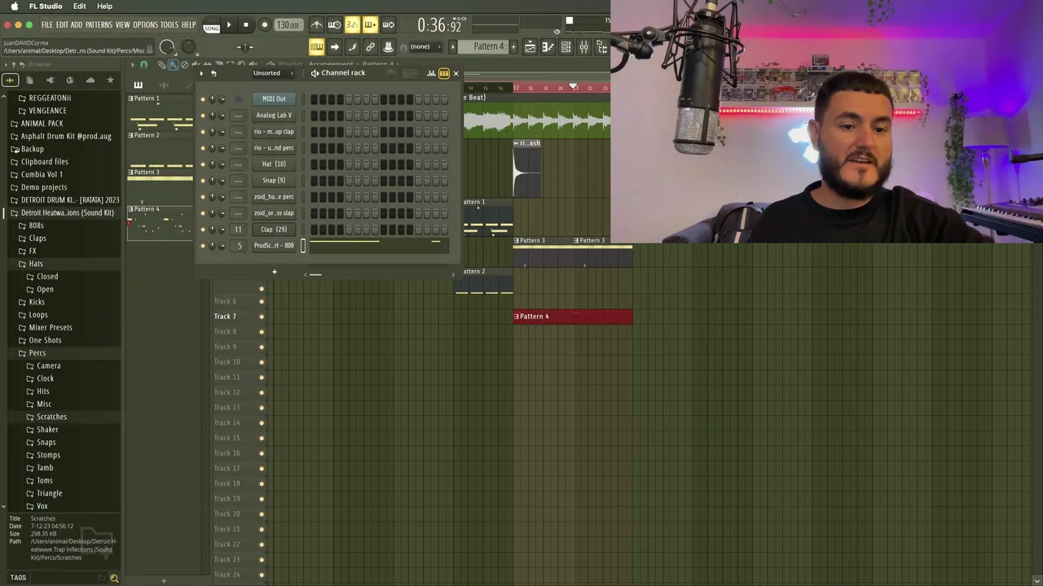The width and height of the screenshot is (1043, 586).
Task: Open macOS Edit menu
Action: tap(79, 7)
